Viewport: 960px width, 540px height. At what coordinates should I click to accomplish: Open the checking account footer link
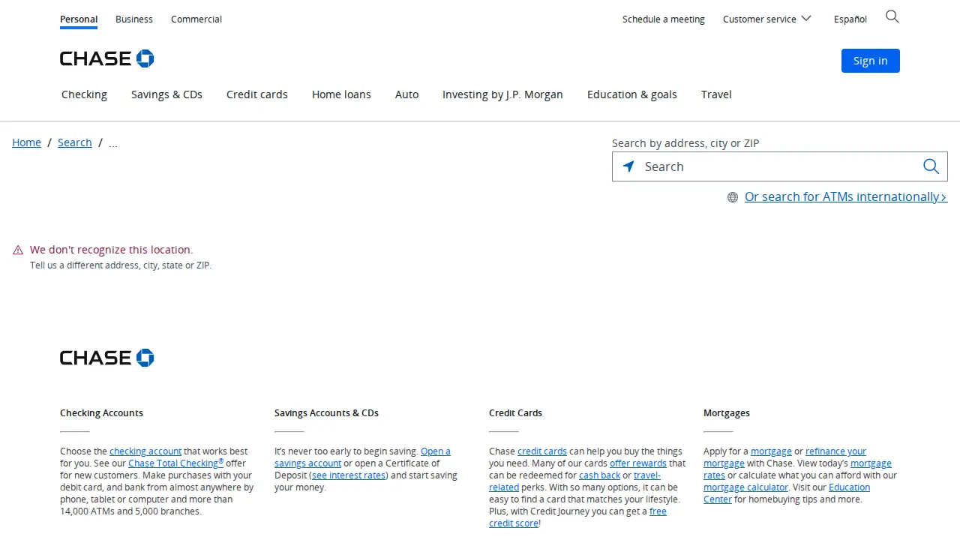(x=145, y=451)
